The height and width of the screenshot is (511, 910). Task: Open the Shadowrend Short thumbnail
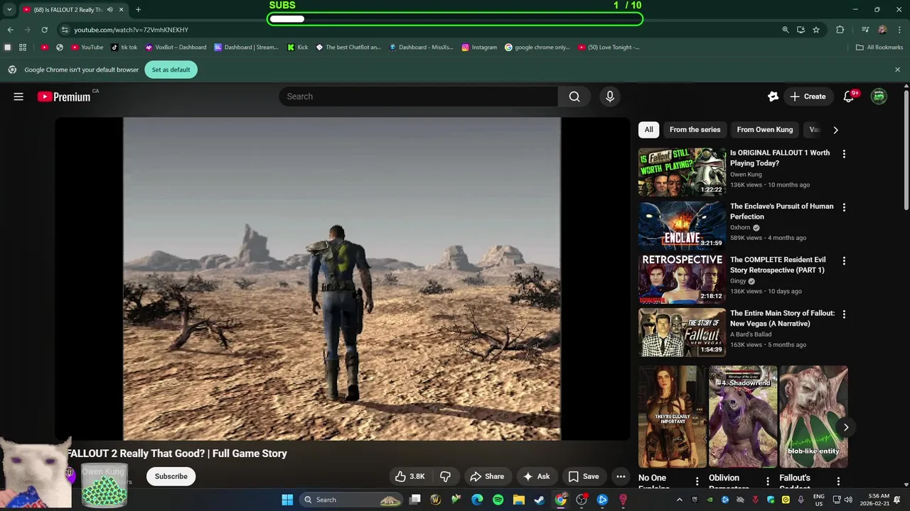pos(743,417)
